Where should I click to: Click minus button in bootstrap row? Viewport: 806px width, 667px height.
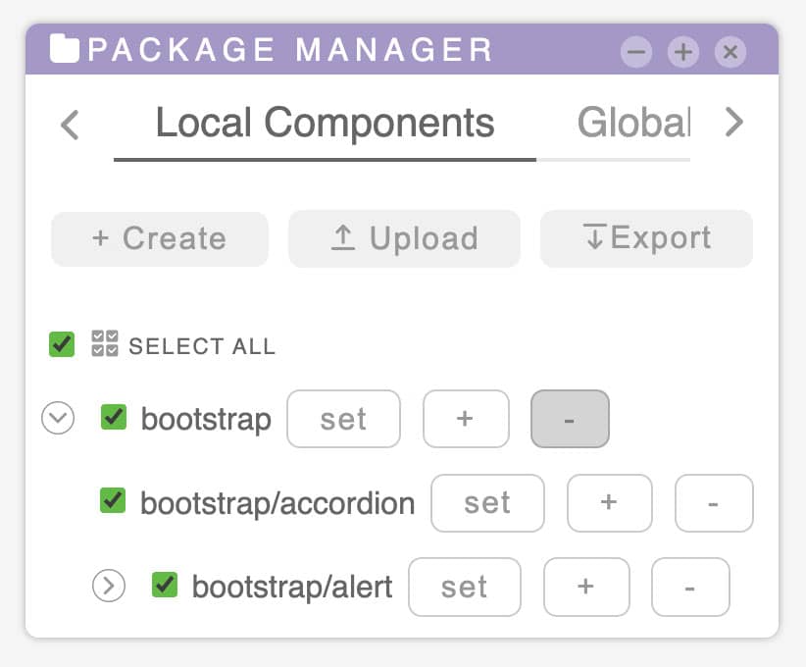tap(570, 419)
